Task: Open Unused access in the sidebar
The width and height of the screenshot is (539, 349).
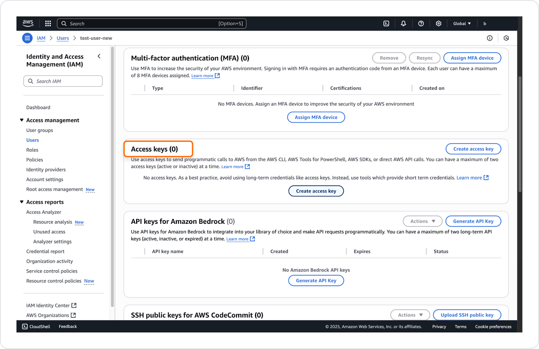Action: (49, 232)
